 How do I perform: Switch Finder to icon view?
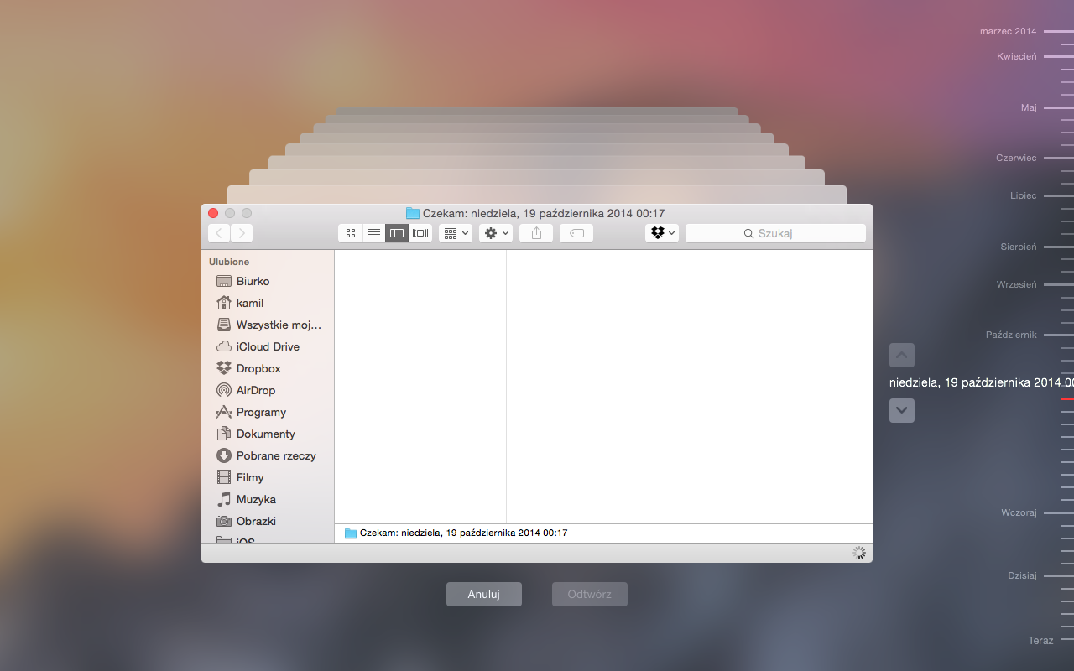tap(351, 233)
